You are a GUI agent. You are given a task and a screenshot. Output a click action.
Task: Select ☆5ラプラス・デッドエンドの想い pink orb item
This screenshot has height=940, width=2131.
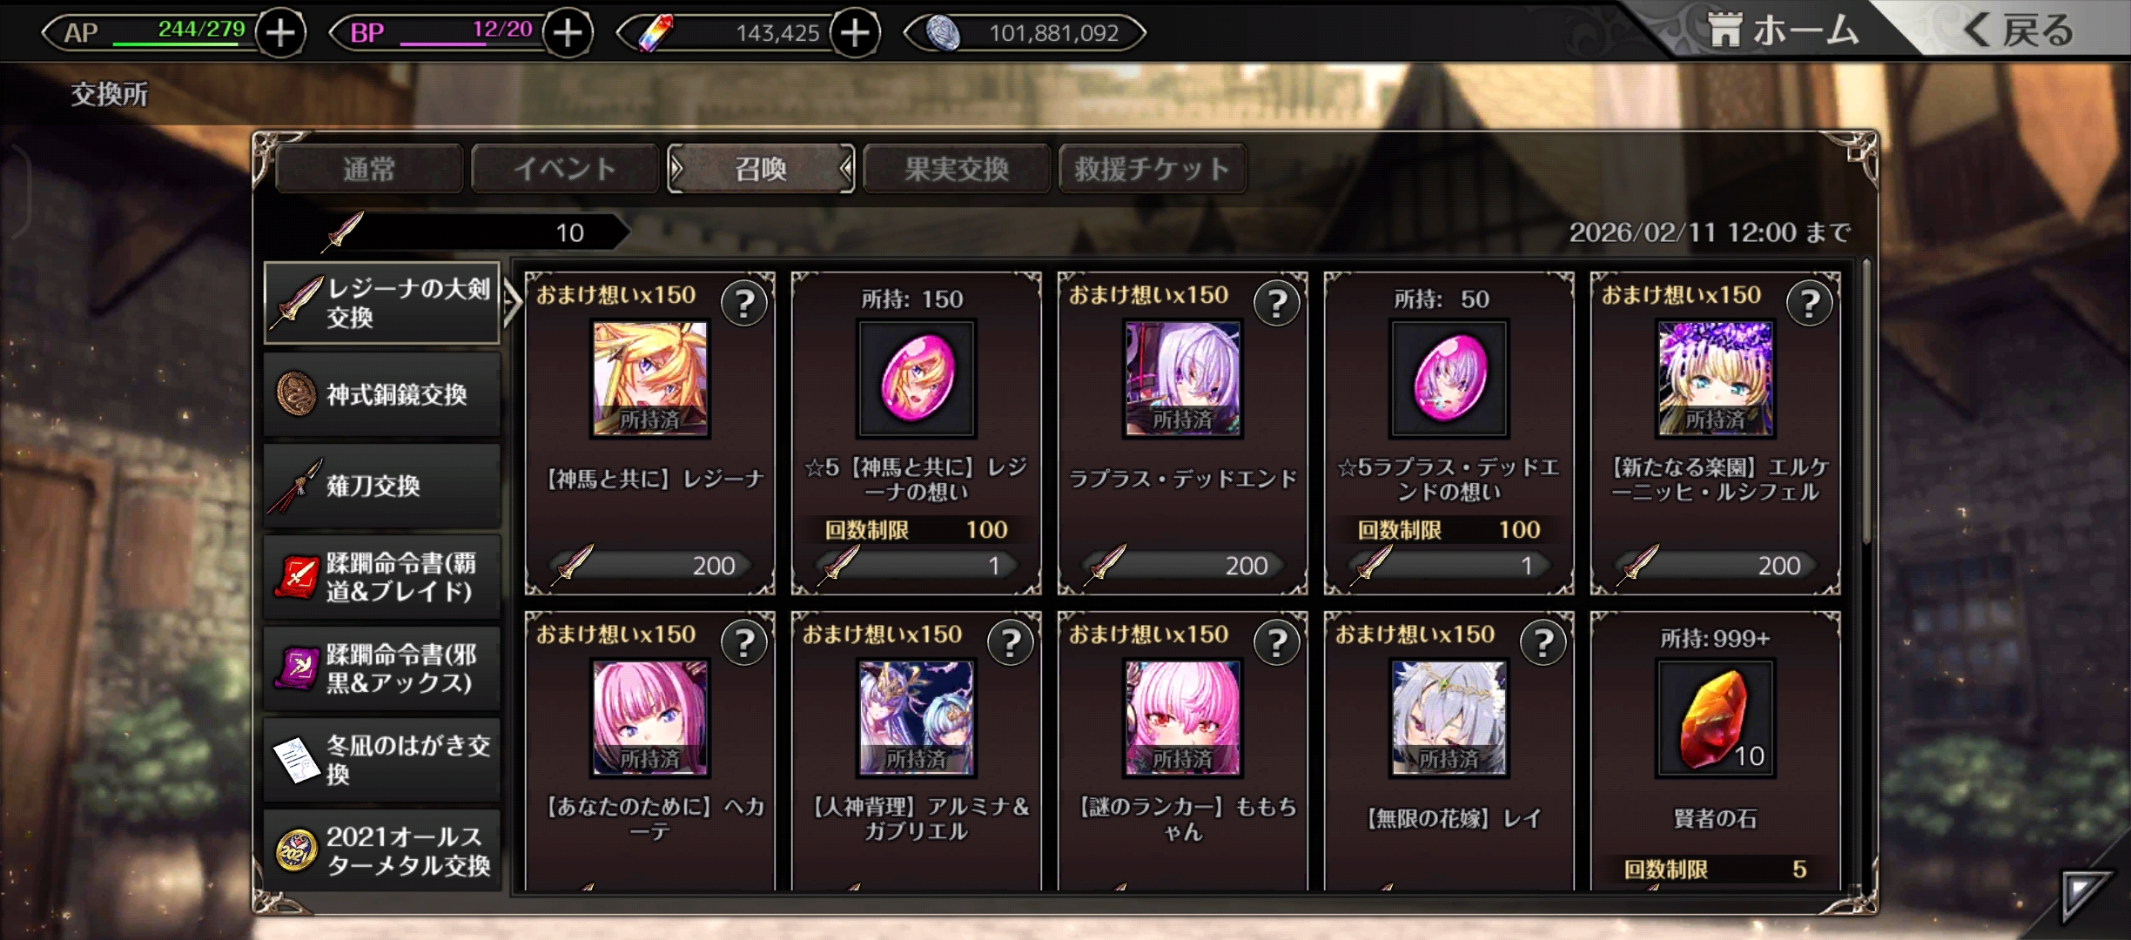1449,379
